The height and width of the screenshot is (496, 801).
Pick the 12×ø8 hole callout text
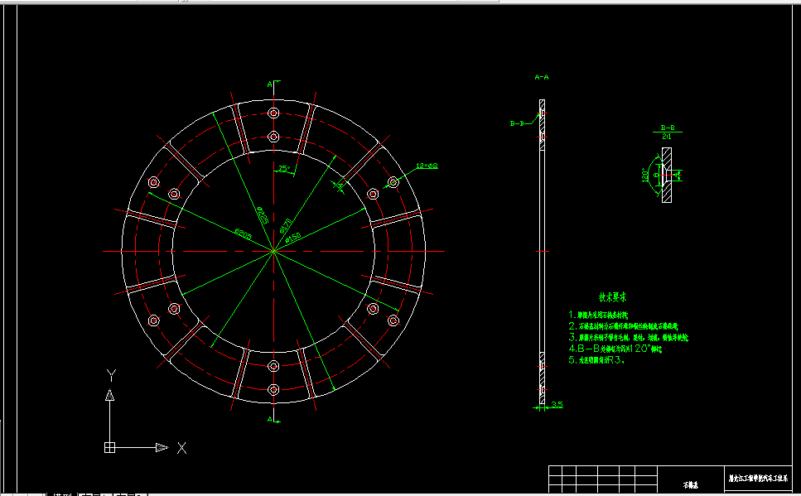[427, 166]
